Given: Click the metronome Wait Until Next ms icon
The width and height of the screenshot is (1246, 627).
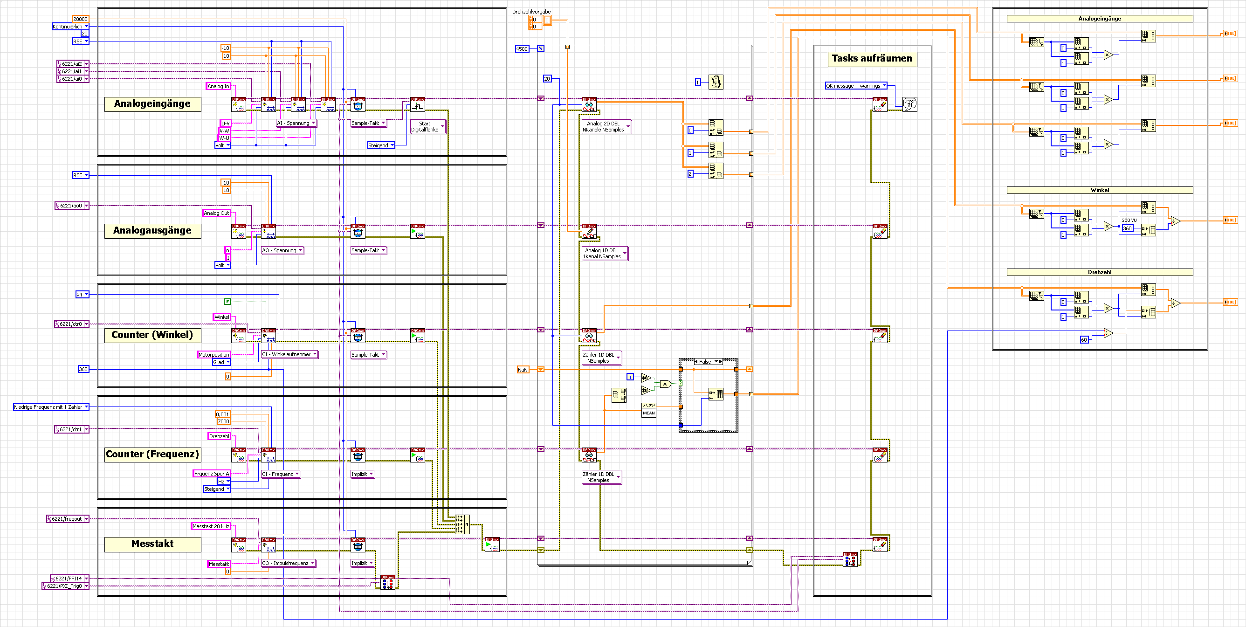Looking at the screenshot, I should 716,82.
